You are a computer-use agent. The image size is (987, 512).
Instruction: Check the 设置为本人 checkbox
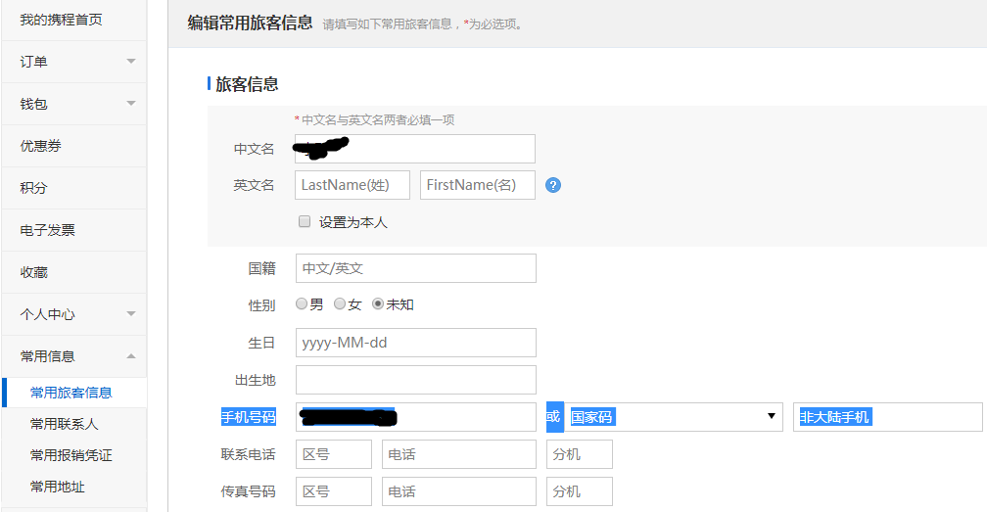tap(305, 221)
